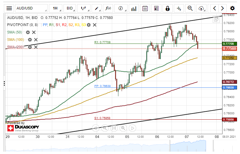This screenshot has height=154, width=240.
Task: Click the bar chart volume icon
Action: [x=134, y=8]
